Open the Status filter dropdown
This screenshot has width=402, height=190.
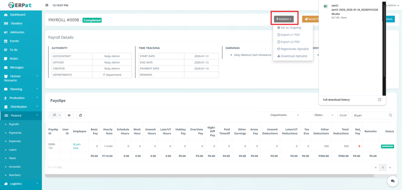pos(320,115)
